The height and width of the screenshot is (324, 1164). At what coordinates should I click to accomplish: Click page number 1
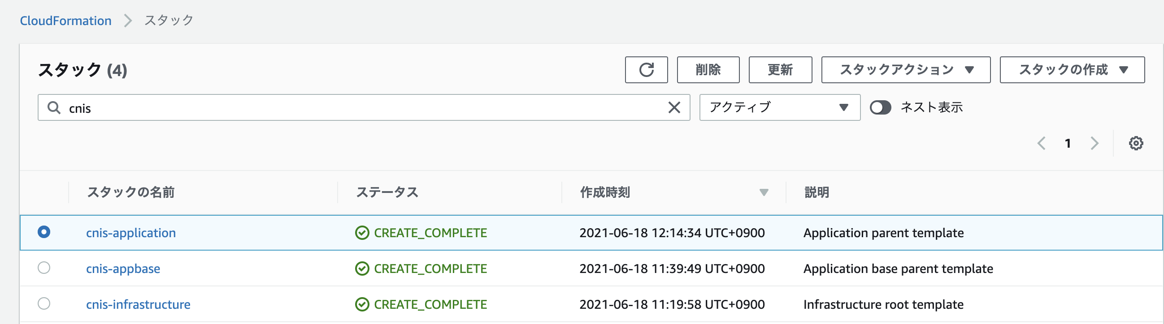click(x=1068, y=144)
